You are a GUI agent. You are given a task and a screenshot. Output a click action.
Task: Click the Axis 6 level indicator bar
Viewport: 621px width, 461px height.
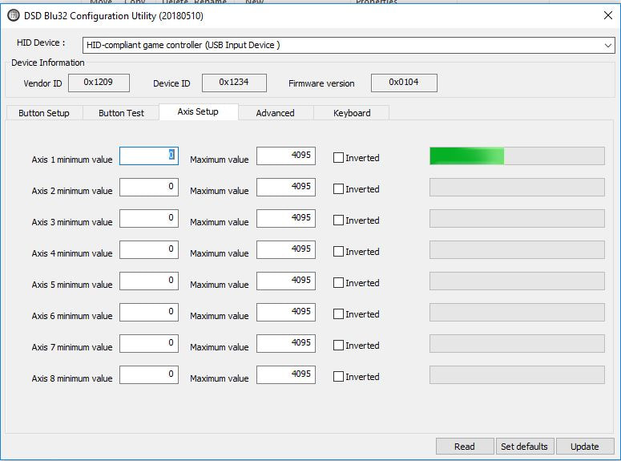click(517, 313)
